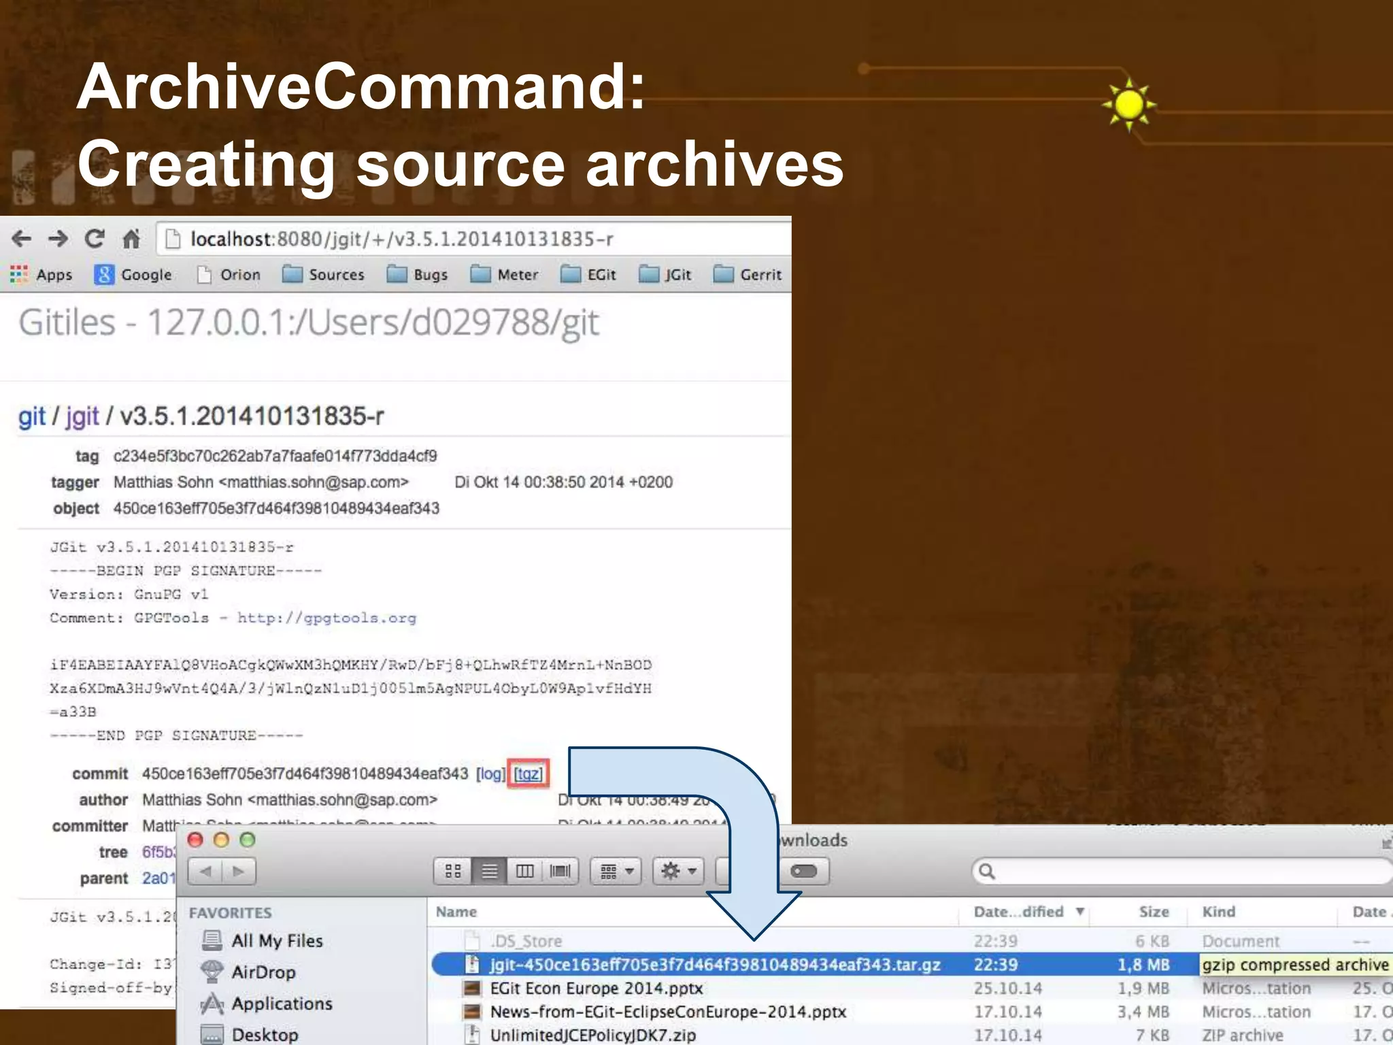Select EGit Econ Europe 2014.pptx
Image resolution: width=1393 pixels, height=1045 pixels.
[x=910, y=989]
